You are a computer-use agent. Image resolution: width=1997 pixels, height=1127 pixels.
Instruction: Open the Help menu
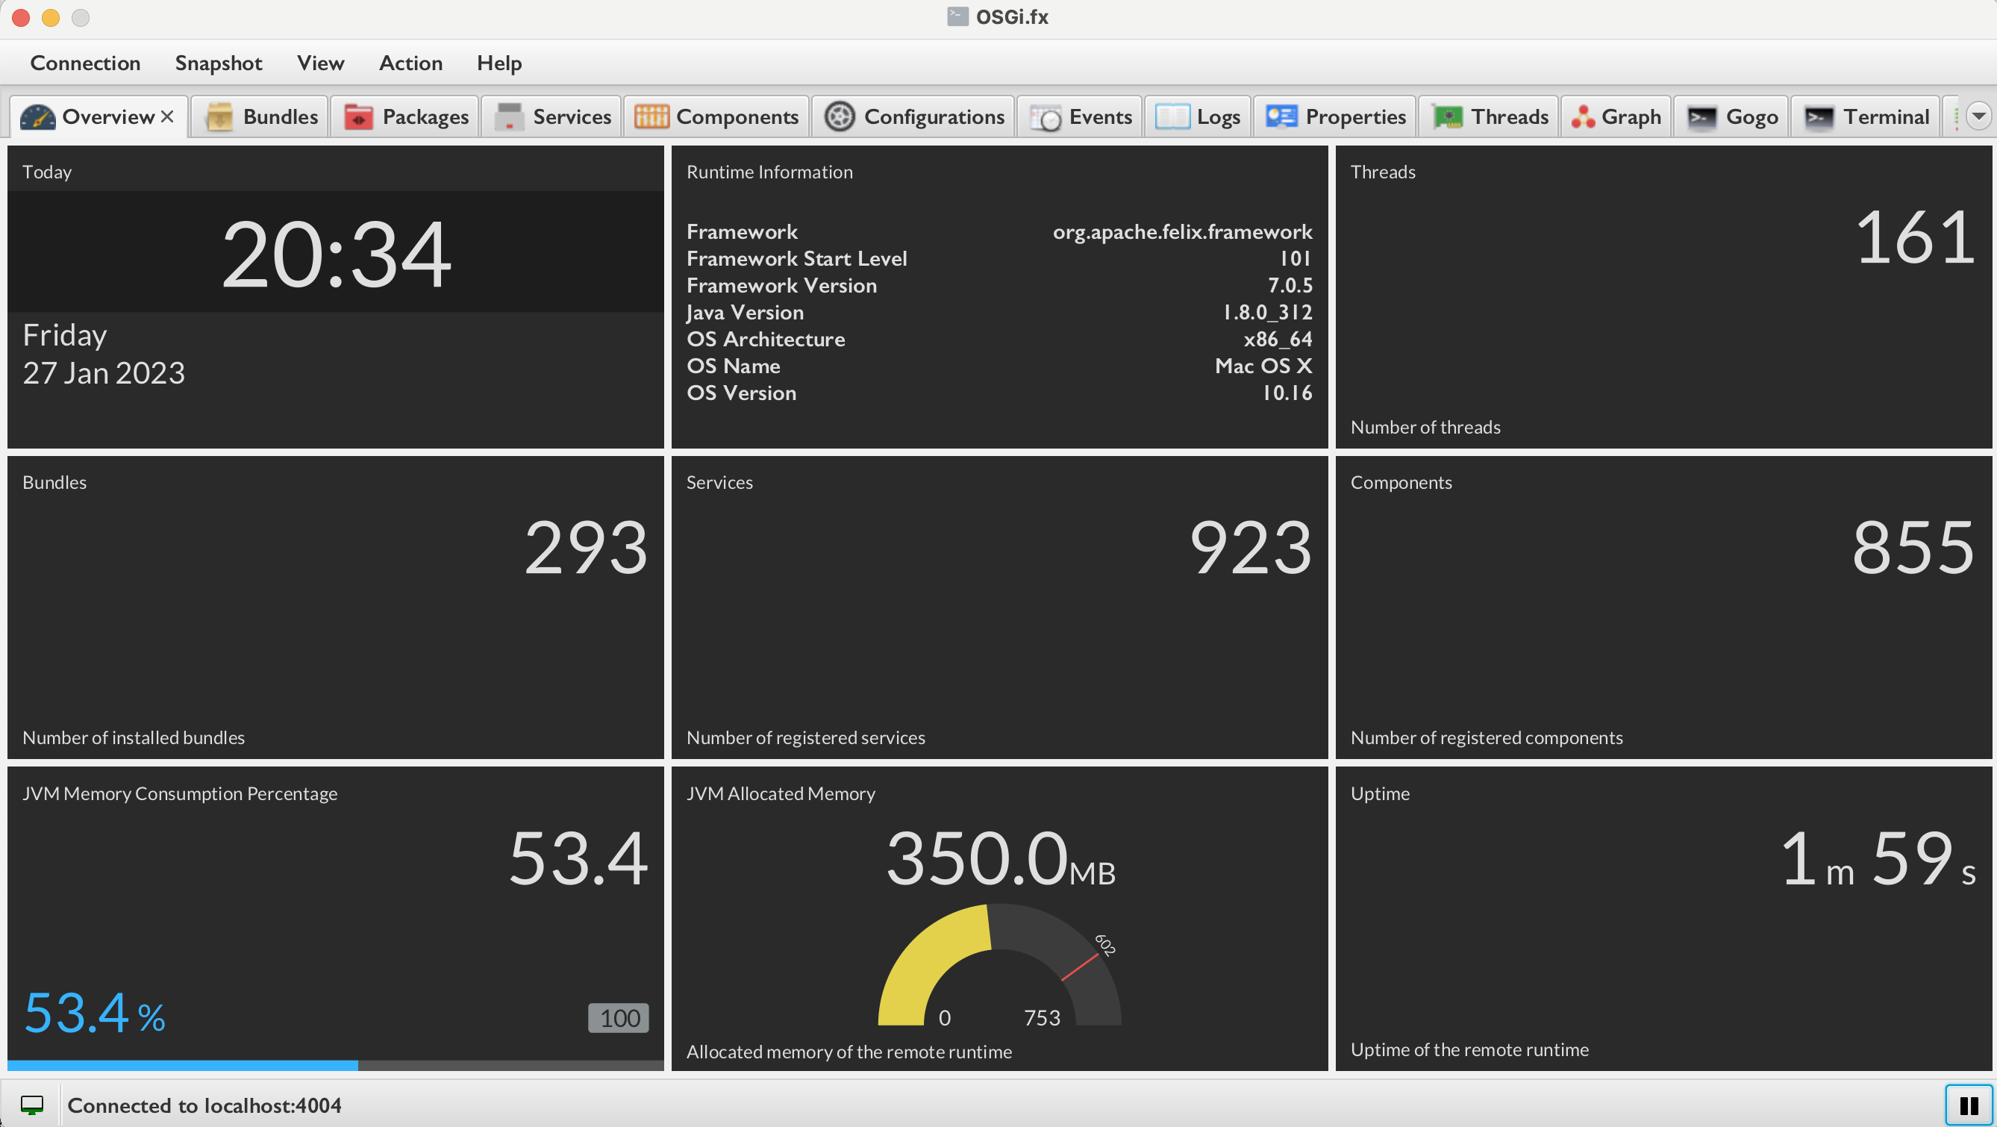[499, 63]
